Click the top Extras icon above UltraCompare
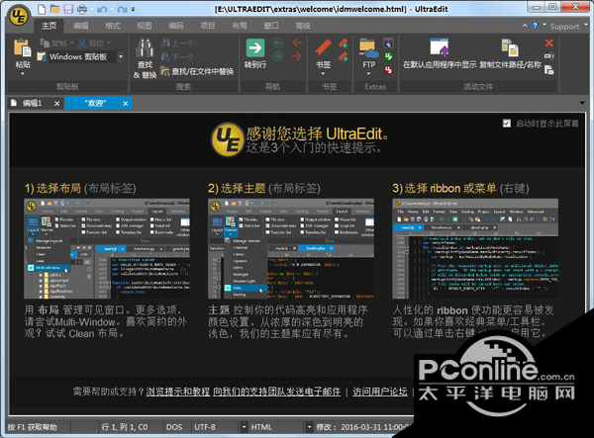The image size is (594, 438). [x=388, y=44]
